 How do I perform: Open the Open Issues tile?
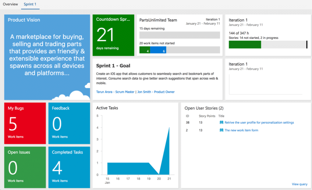25,167
